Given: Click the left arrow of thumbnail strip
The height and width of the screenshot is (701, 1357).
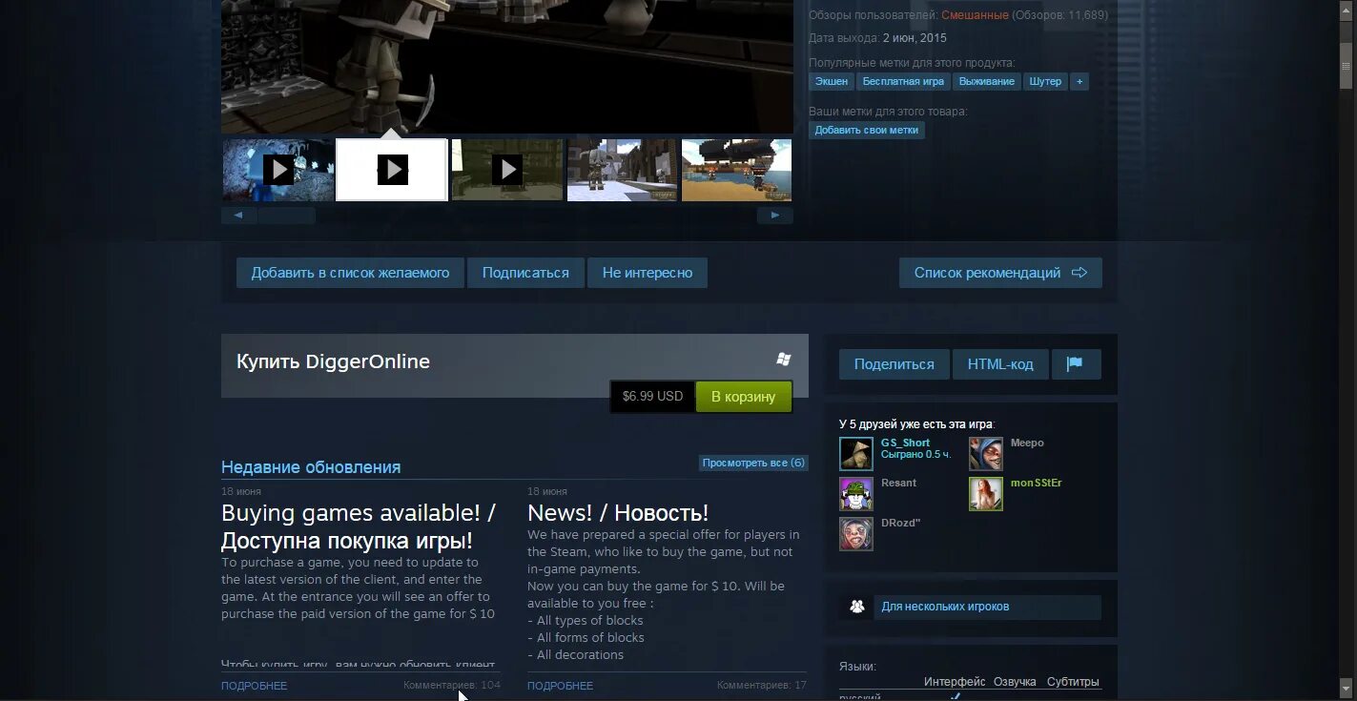Looking at the screenshot, I should pyautogui.click(x=238, y=216).
